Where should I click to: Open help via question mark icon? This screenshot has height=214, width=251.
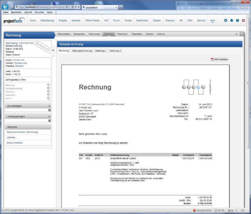pos(237,20)
